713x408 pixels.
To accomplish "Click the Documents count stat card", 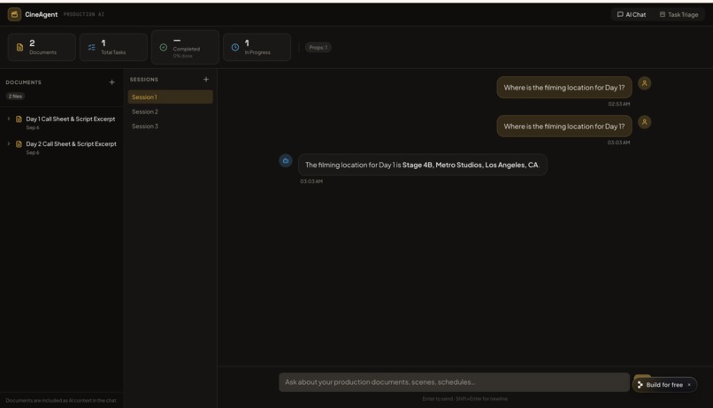I will pyautogui.click(x=42, y=47).
